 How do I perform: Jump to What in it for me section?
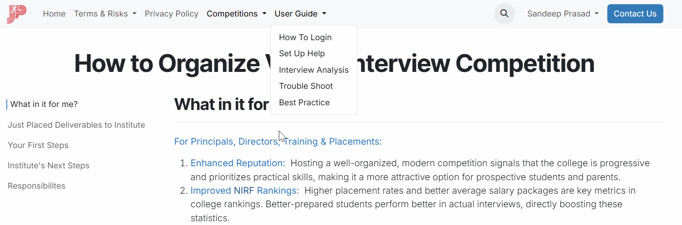point(44,104)
